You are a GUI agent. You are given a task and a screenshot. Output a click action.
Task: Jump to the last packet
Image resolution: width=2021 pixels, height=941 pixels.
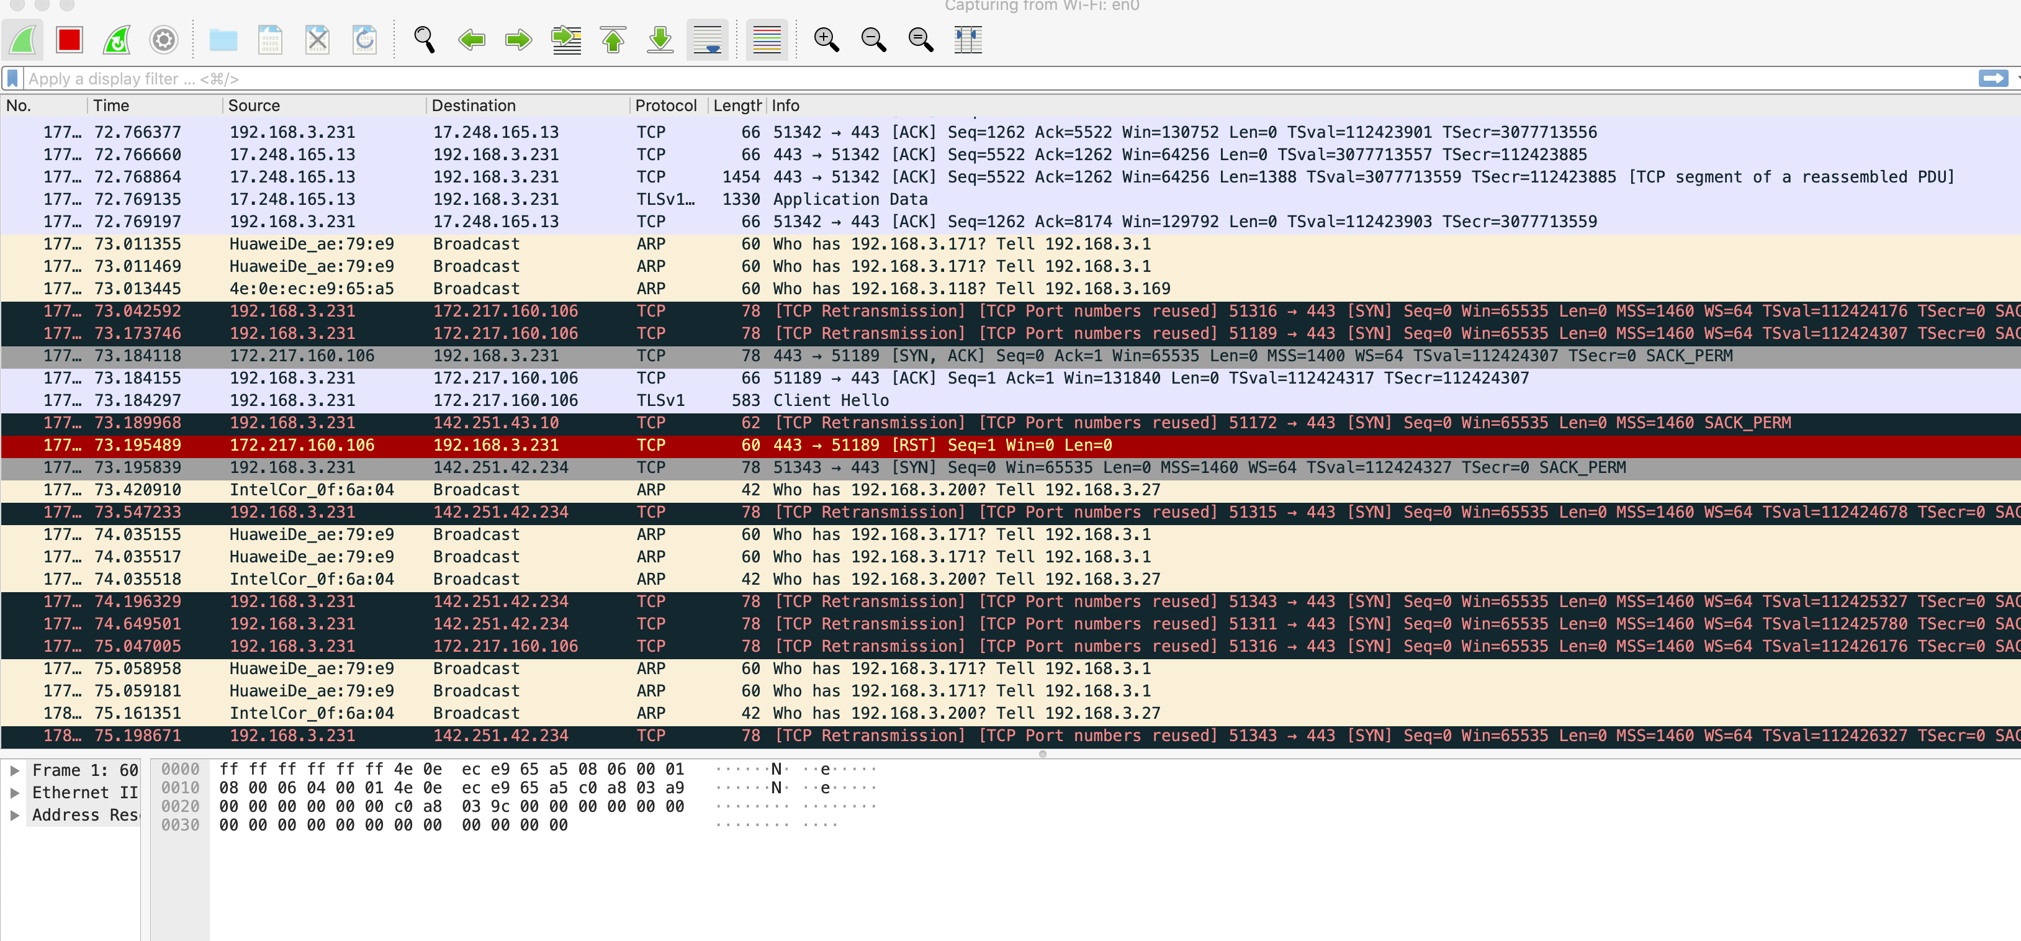(x=660, y=39)
